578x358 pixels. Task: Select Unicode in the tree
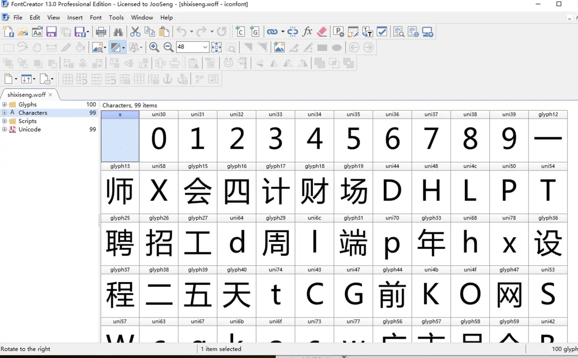29,129
